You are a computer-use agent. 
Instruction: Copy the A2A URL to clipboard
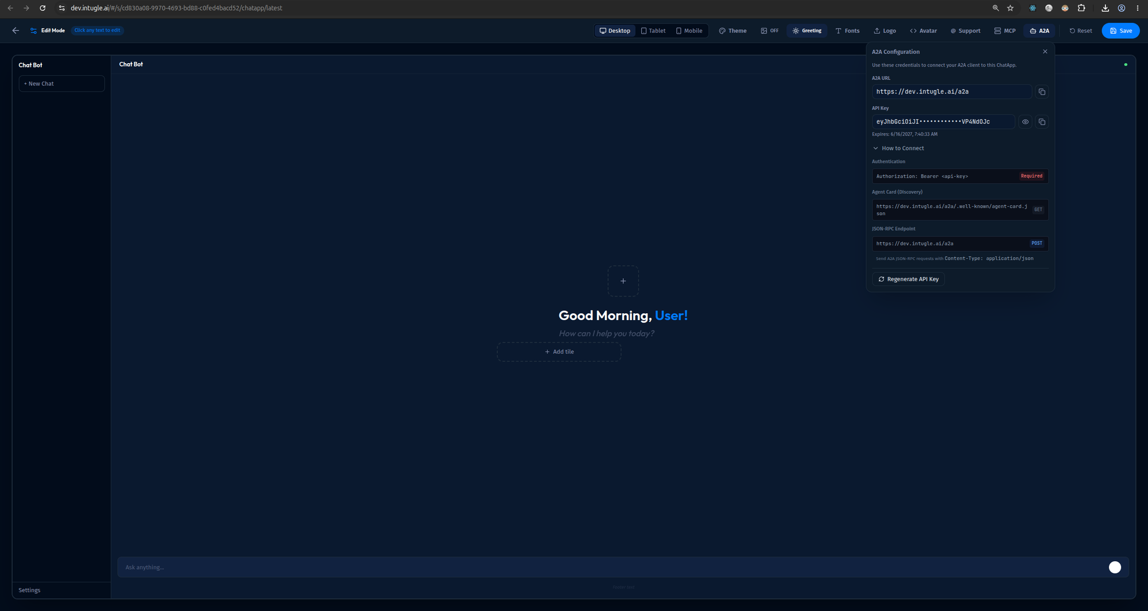1042,92
